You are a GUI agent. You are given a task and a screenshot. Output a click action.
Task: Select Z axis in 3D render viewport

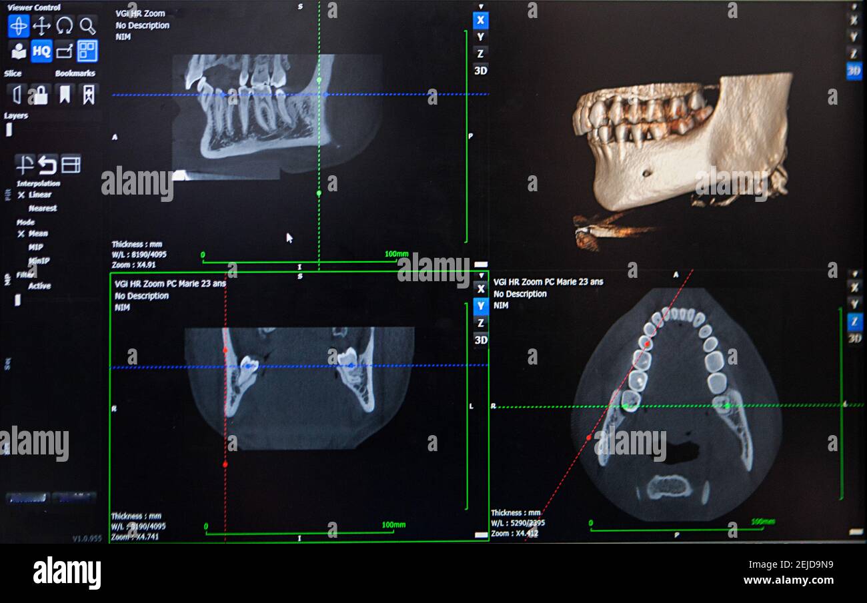854,53
